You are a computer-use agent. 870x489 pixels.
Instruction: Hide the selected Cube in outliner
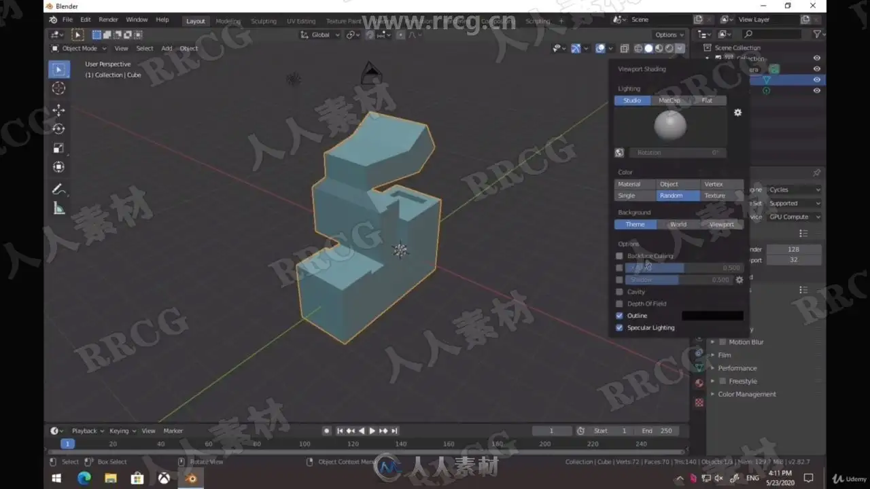816,79
